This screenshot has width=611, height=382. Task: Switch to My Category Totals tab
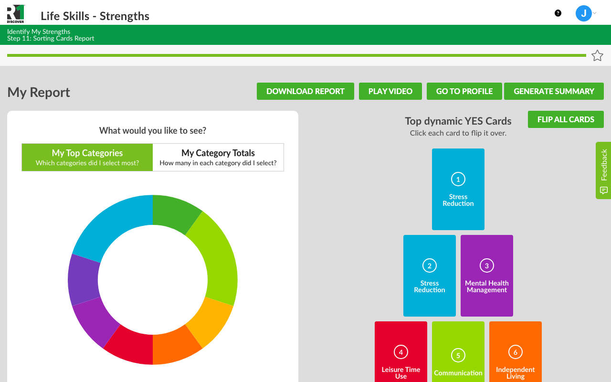[x=218, y=157]
